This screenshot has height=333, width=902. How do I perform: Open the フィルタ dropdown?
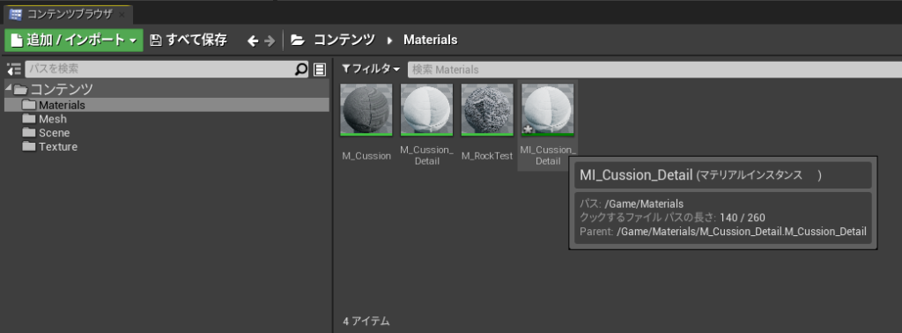click(x=371, y=69)
